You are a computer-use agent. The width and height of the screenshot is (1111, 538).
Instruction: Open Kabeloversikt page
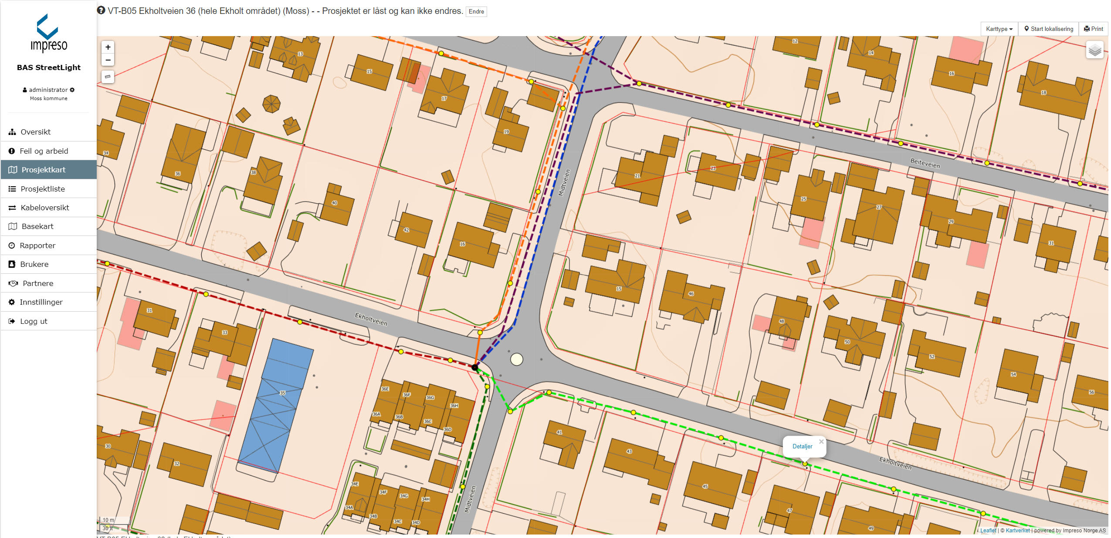pos(44,208)
